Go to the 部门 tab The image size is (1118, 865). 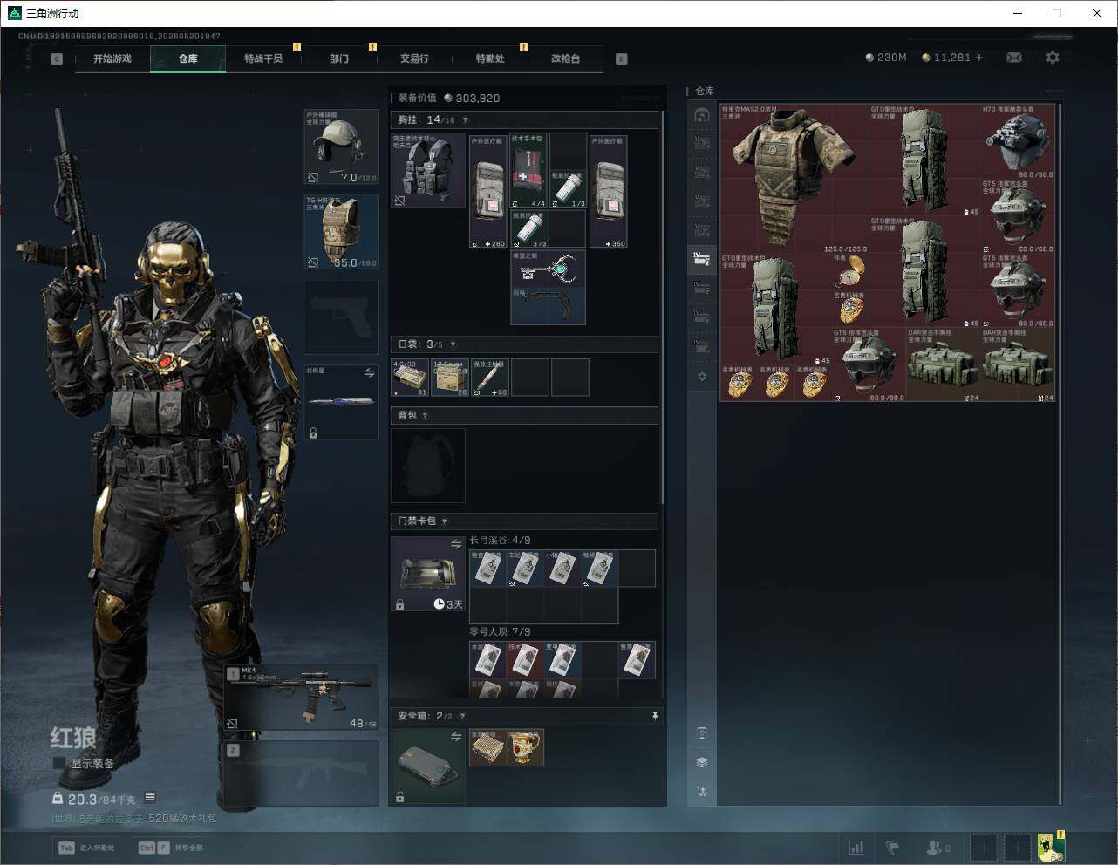(339, 58)
